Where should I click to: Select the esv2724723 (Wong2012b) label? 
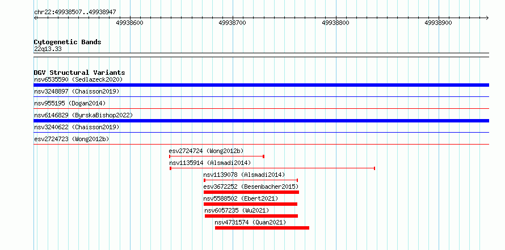tap(71, 139)
